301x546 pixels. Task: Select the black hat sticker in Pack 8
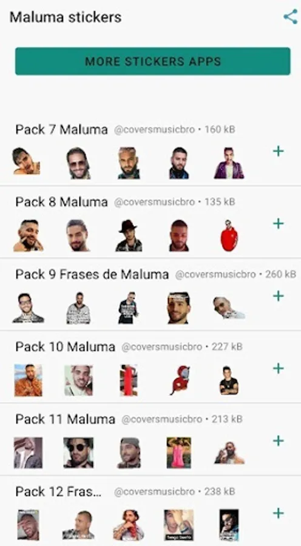[129, 235]
